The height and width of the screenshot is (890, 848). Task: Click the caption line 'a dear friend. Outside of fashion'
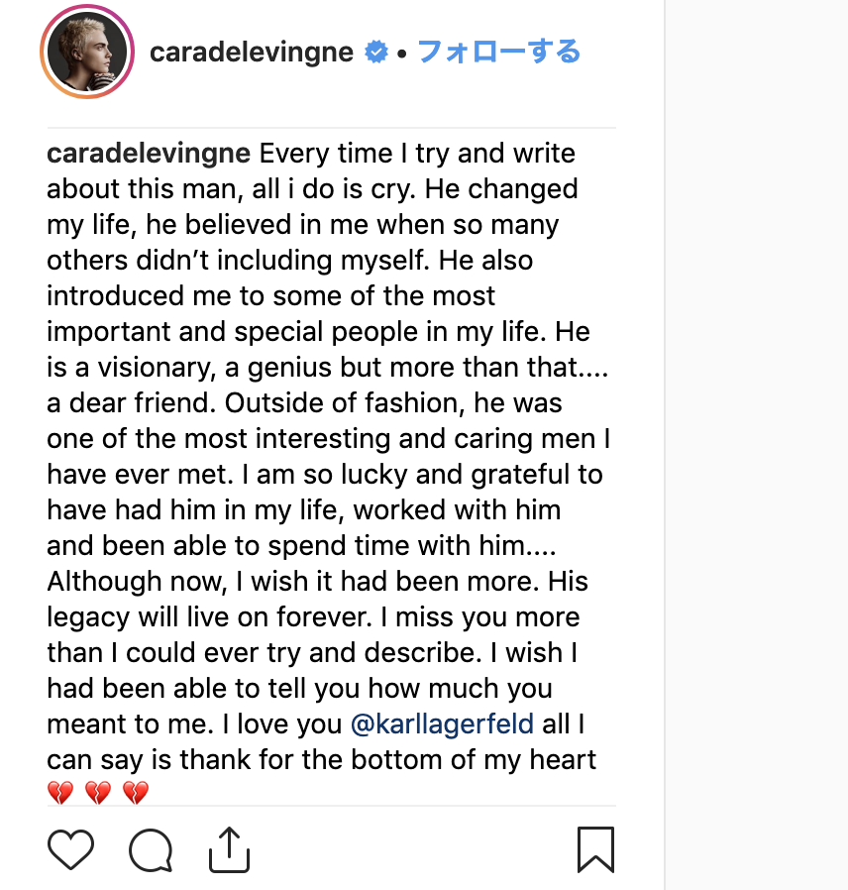pos(304,403)
